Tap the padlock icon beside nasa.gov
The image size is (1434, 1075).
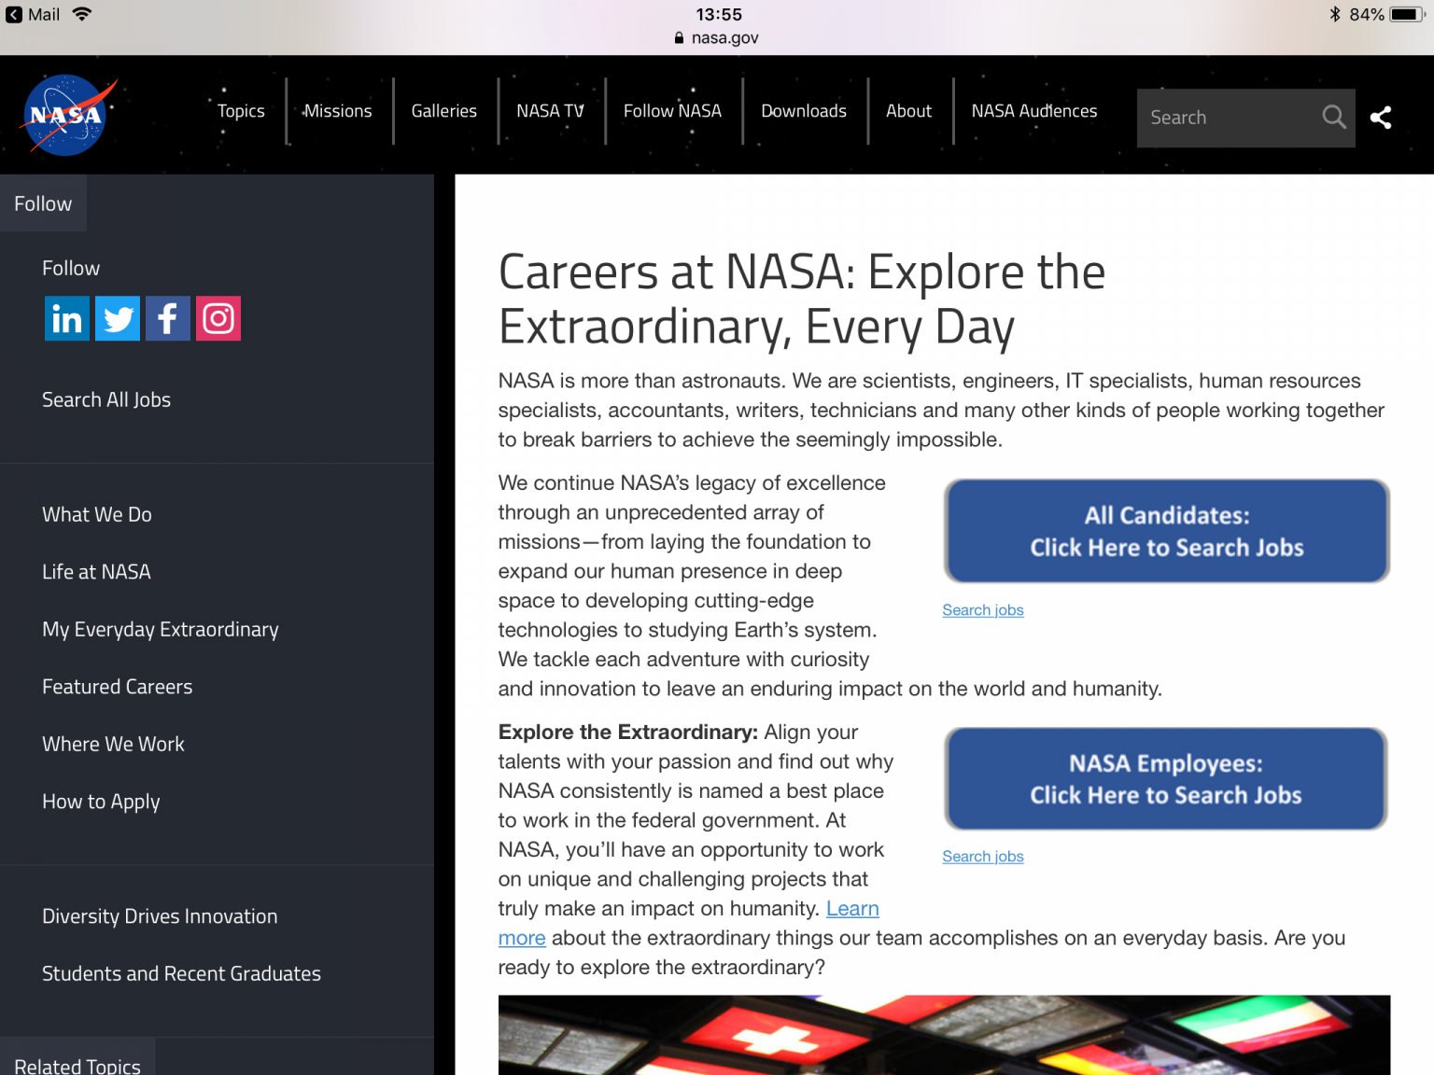tap(679, 38)
